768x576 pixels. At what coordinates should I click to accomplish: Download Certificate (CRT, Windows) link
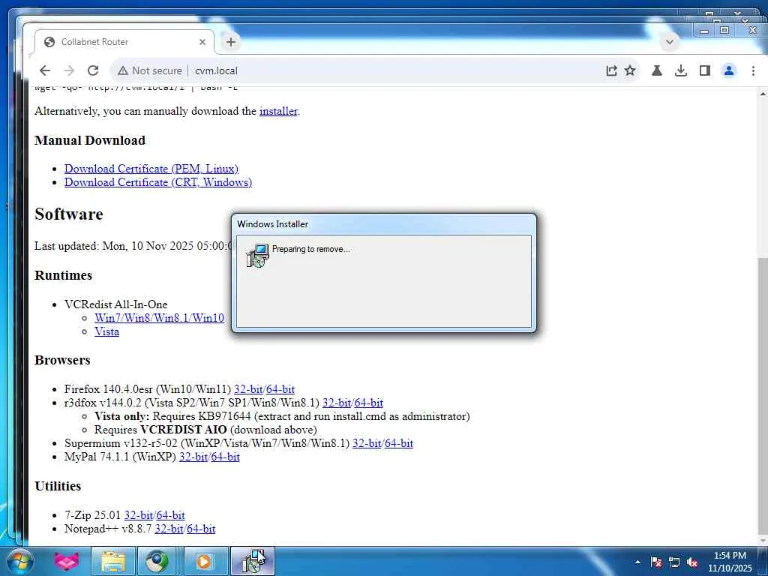tap(158, 182)
